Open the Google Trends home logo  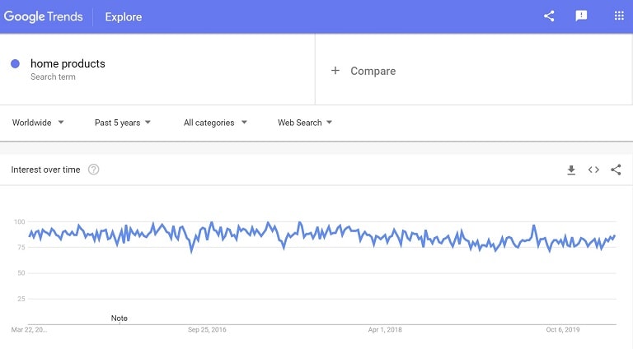point(43,16)
